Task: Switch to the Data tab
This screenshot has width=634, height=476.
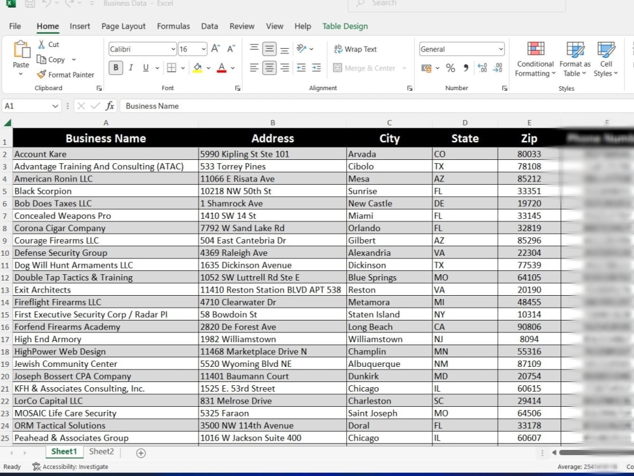Action: pos(209,26)
